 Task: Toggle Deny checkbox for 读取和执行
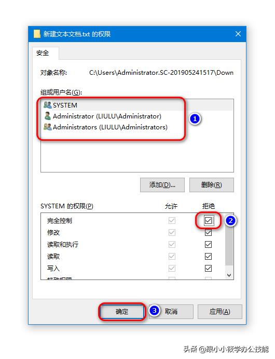coord(208,245)
